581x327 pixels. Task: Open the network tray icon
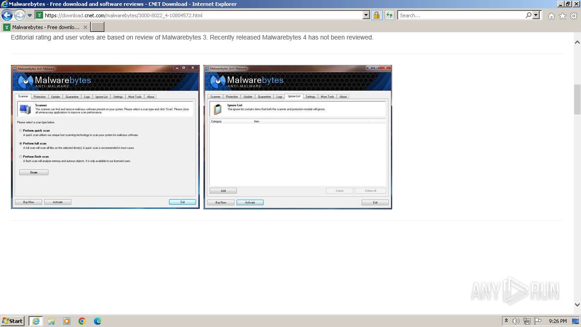(x=527, y=321)
